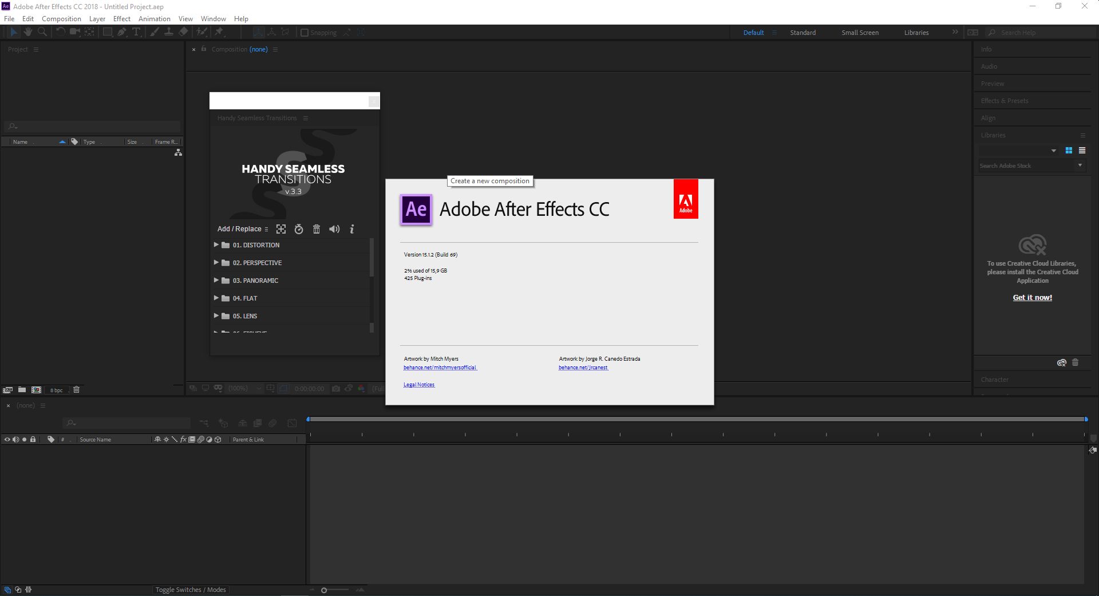Select the Brush tool
Screen dimensions: 1099x596
[154, 32]
